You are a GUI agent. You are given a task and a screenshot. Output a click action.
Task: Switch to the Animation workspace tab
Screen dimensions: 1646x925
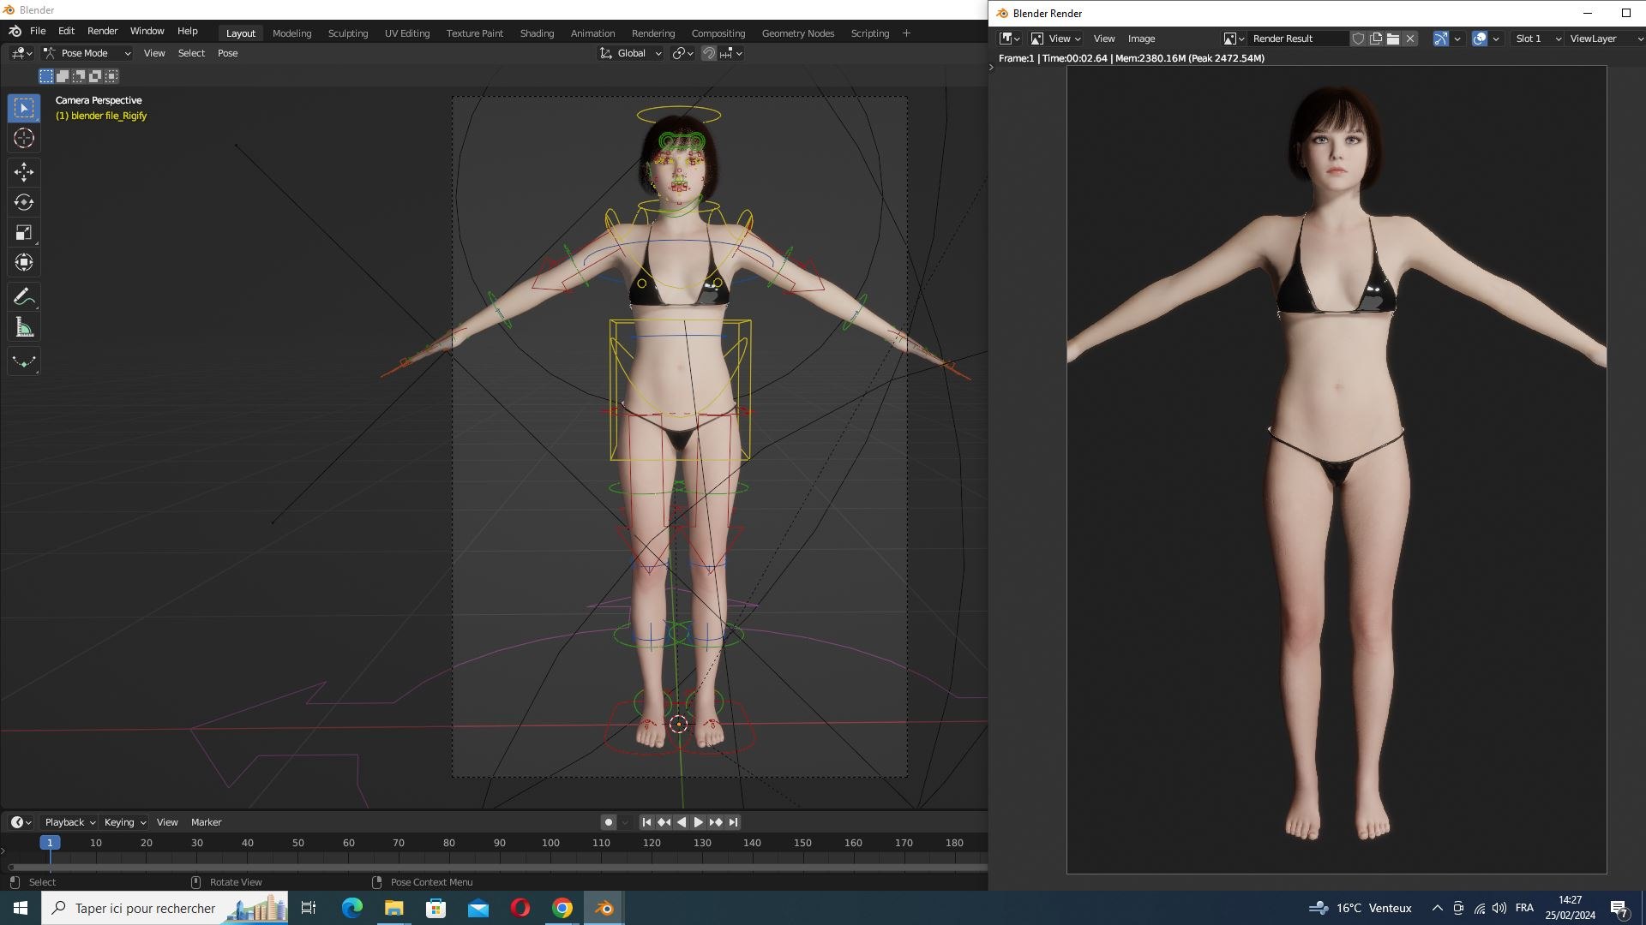pyautogui.click(x=592, y=33)
